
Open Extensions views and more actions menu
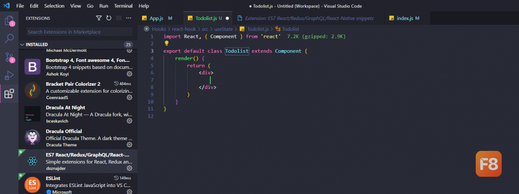(129, 18)
